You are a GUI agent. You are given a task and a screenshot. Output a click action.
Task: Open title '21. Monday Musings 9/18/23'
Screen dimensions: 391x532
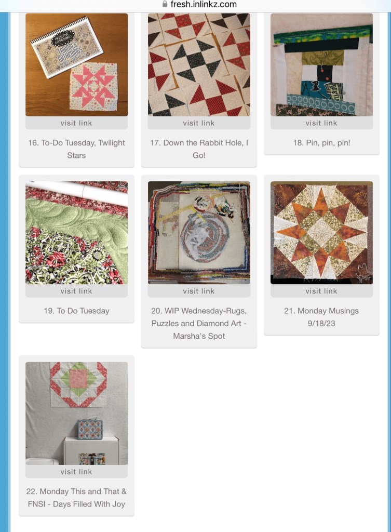[x=321, y=317]
